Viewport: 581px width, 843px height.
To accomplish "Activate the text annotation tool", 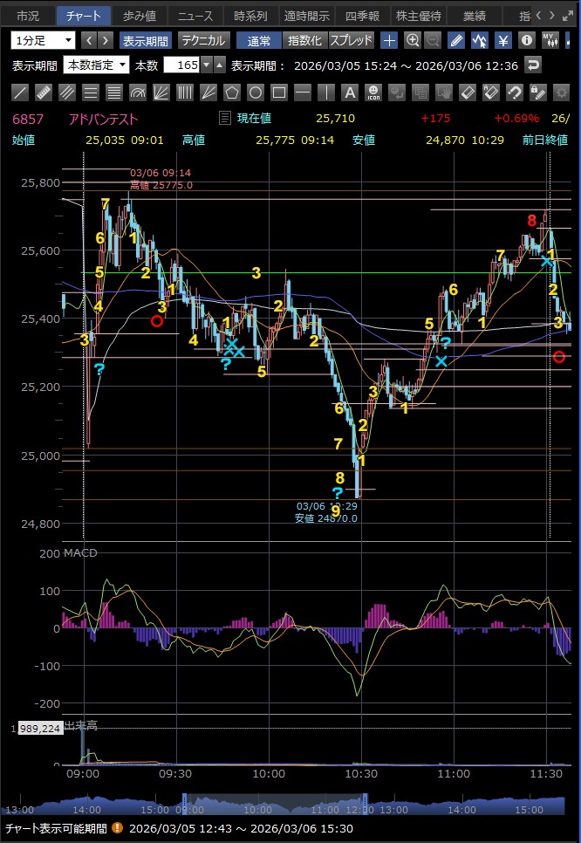I will pos(349,93).
